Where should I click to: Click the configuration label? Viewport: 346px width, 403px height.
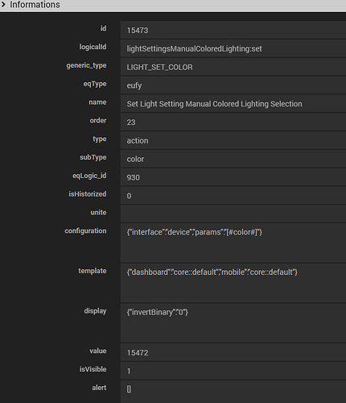tap(85, 231)
